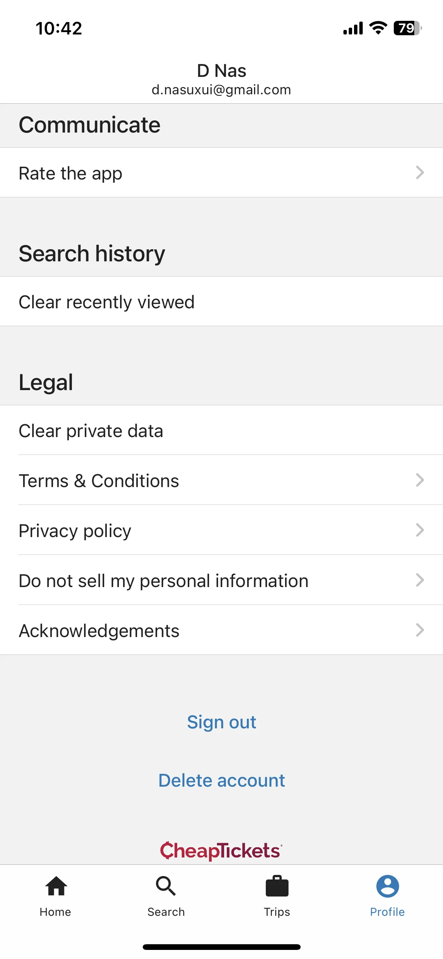
Task: Tap the Home house icon
Action: coord(56,886)
